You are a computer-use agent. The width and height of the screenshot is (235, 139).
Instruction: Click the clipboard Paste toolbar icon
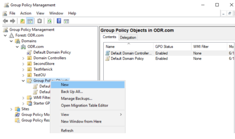tap(39, 21)
